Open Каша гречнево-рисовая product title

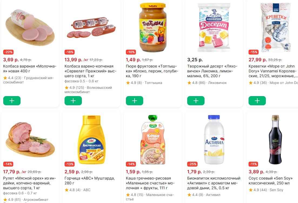tap(150, 183)
